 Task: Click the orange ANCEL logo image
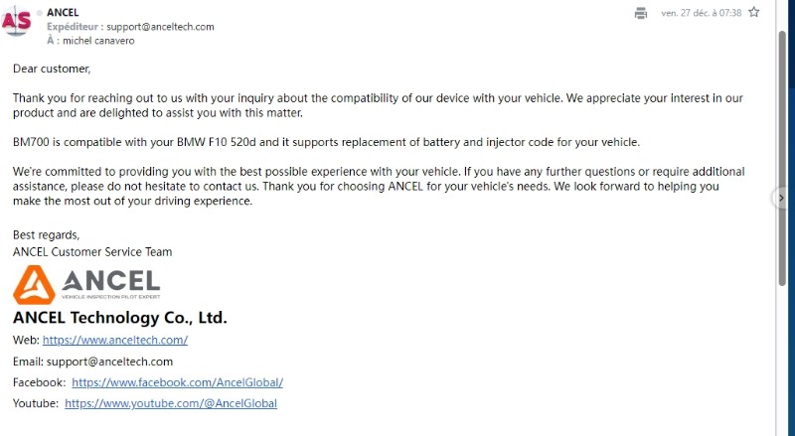point(86,284)
